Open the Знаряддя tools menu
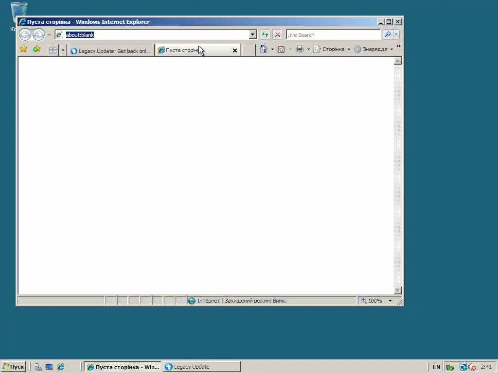498x373 pixels. (x=374, y=49)
